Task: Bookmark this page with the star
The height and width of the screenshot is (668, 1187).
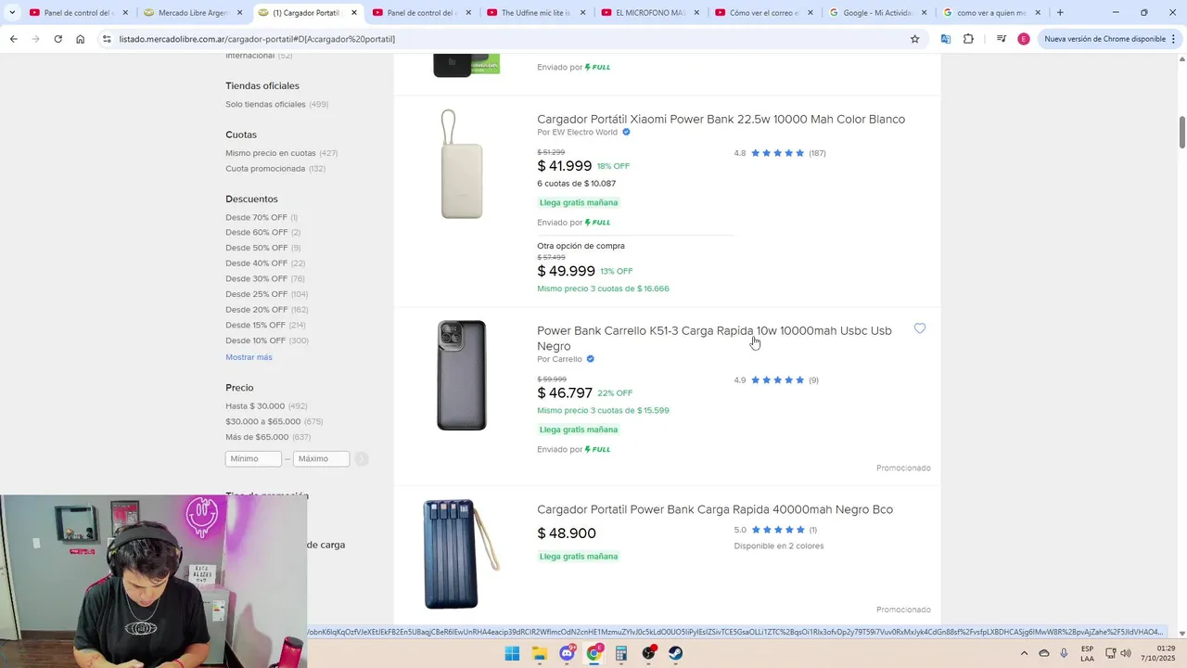Action: pos(914,39)
